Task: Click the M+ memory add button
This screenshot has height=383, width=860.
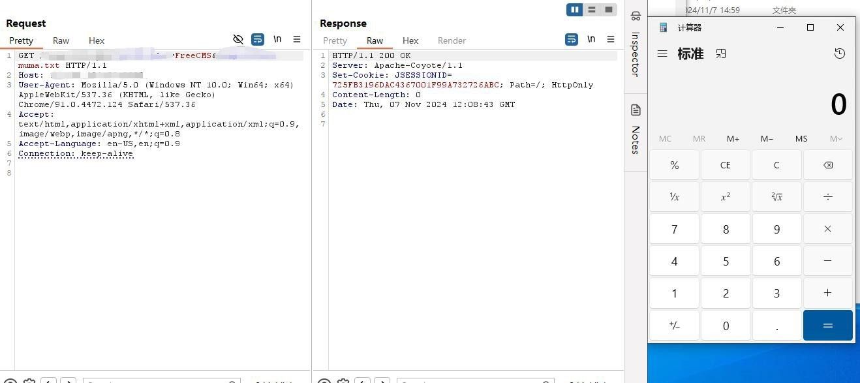Action: click(x=733, y=138)
